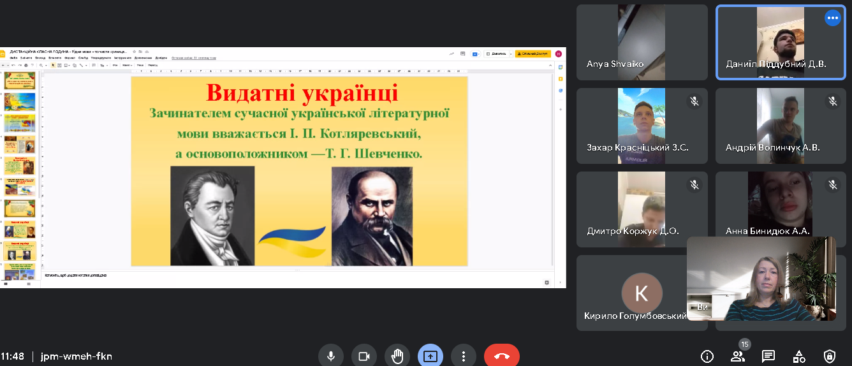Image resolution: width=852 pixels, height=366 pixels.
Task: Click the present screen button
Action: (430, 356)
